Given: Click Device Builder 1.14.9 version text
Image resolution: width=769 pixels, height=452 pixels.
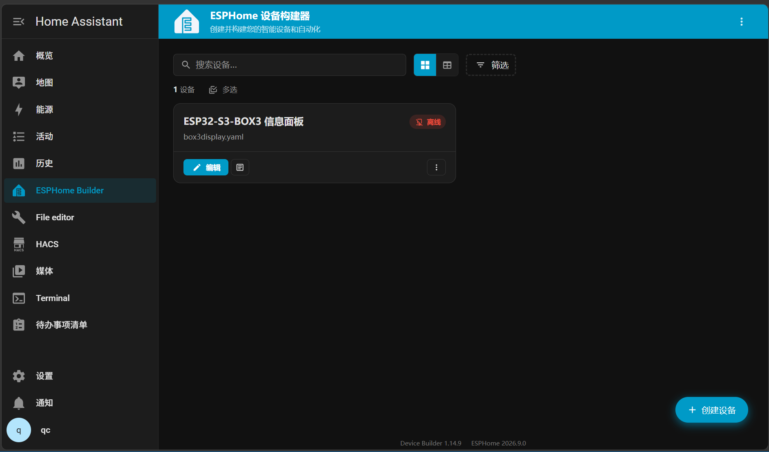Looking at the screenshot, I should click(431, 443).
